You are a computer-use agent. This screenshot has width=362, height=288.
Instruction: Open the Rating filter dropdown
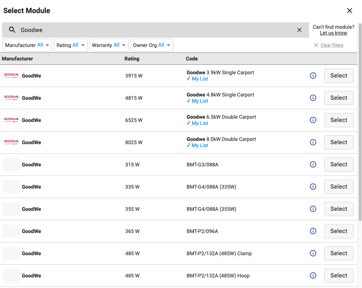click(x=71, y=45)
